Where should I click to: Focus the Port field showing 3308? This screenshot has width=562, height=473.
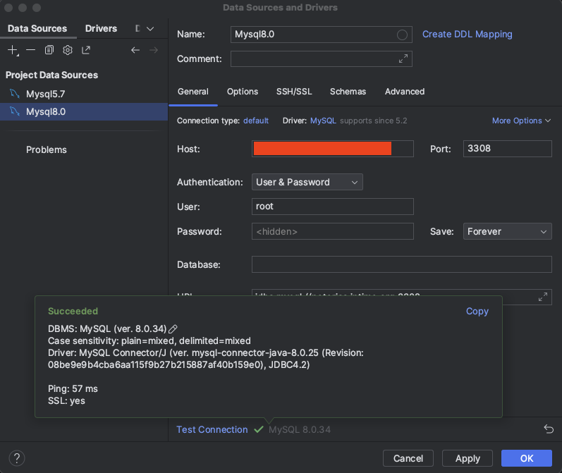coord(507,149)
